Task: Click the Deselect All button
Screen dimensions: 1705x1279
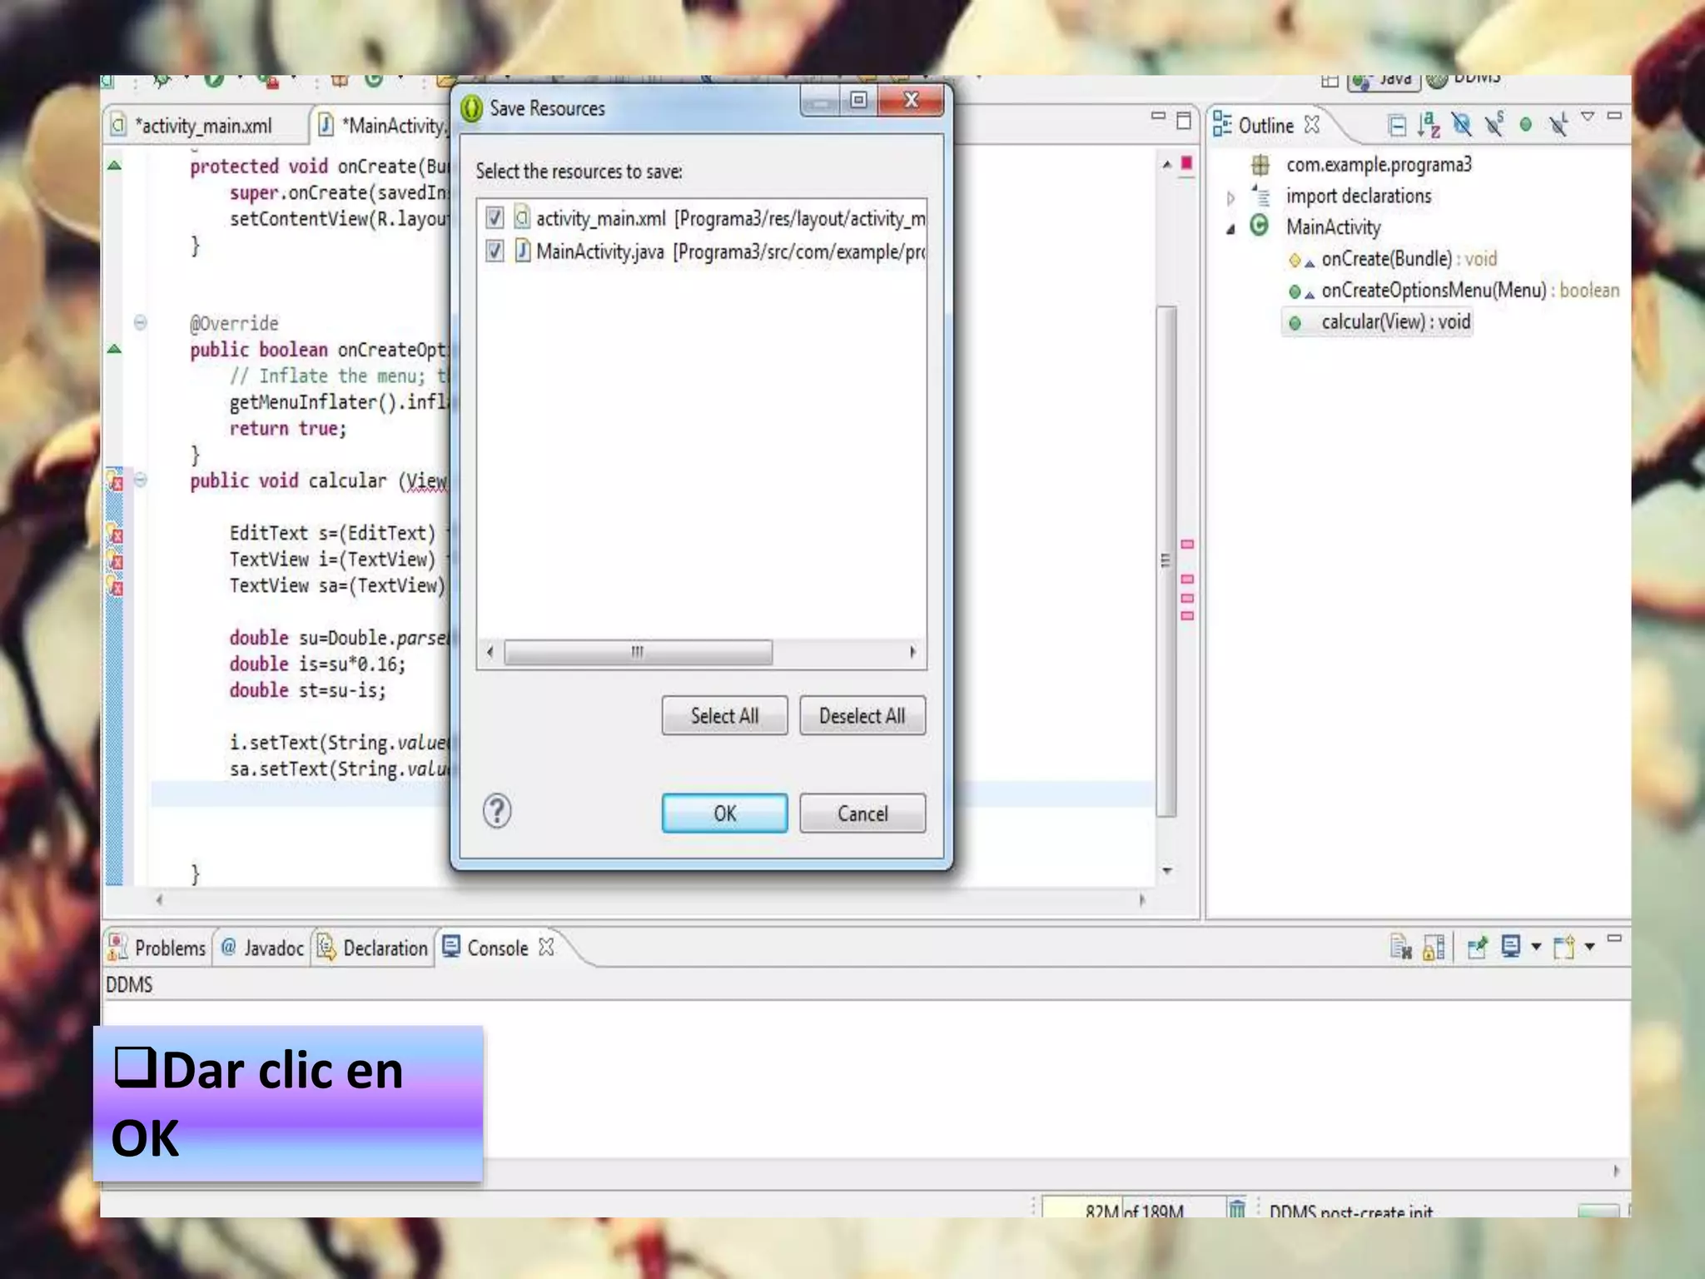Action: coord(862,716)
